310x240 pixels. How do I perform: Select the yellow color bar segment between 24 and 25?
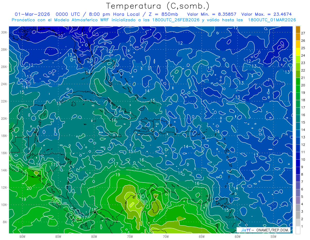(x=298, y=52)
